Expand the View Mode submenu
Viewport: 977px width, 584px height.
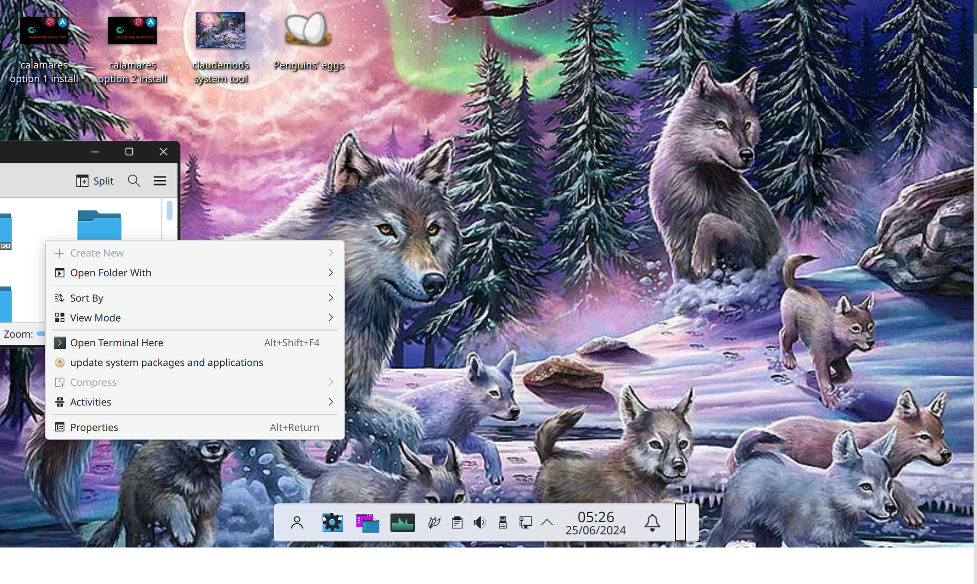(195, 317)
